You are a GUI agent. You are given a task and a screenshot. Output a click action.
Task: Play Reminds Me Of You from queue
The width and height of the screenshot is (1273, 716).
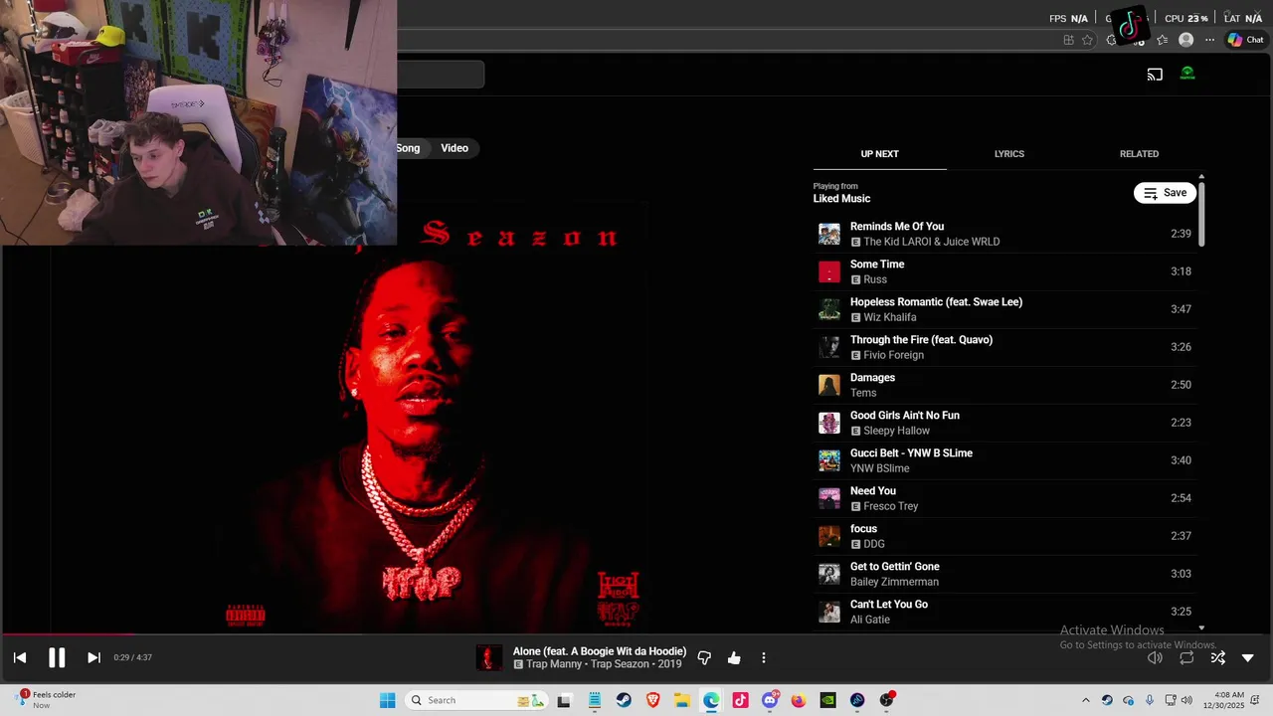[x=1004, y=234]
